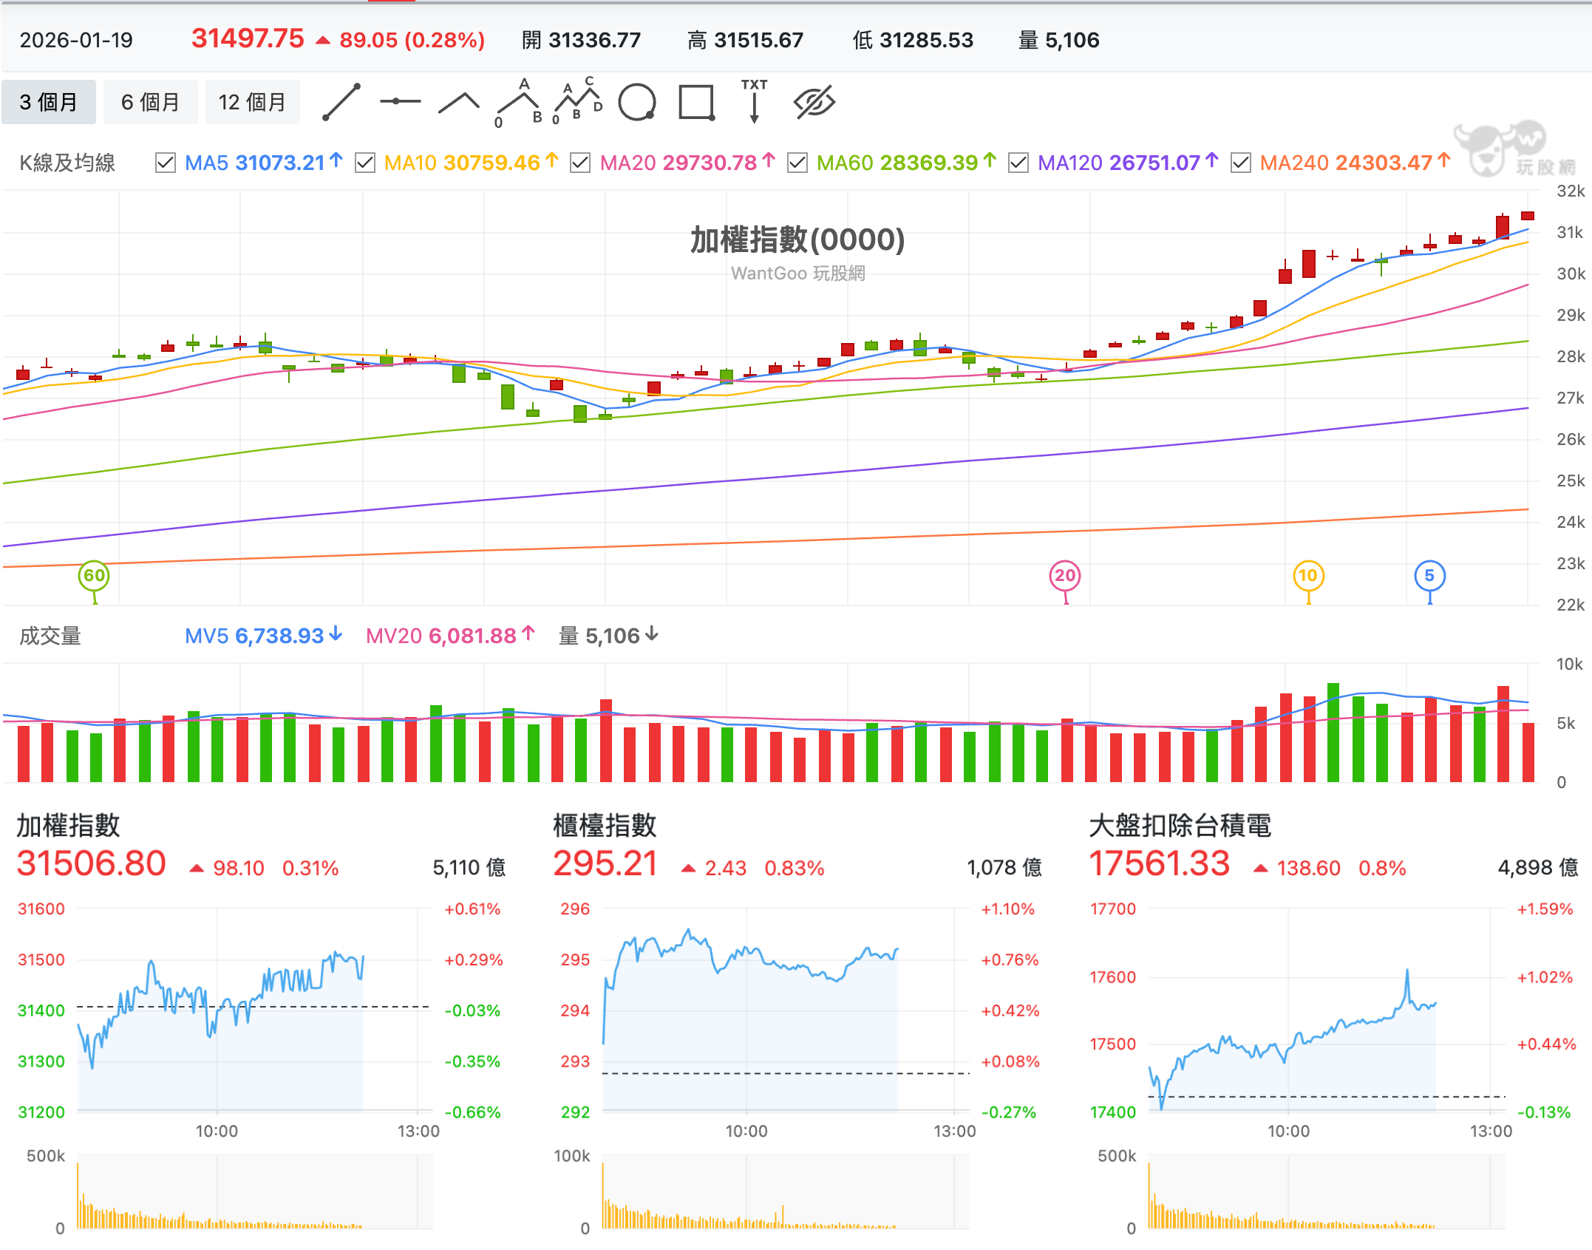Screen dimensions: 1592x1250
Task: Toggle visibility of all chart drawings
Action: pos(813,101)
